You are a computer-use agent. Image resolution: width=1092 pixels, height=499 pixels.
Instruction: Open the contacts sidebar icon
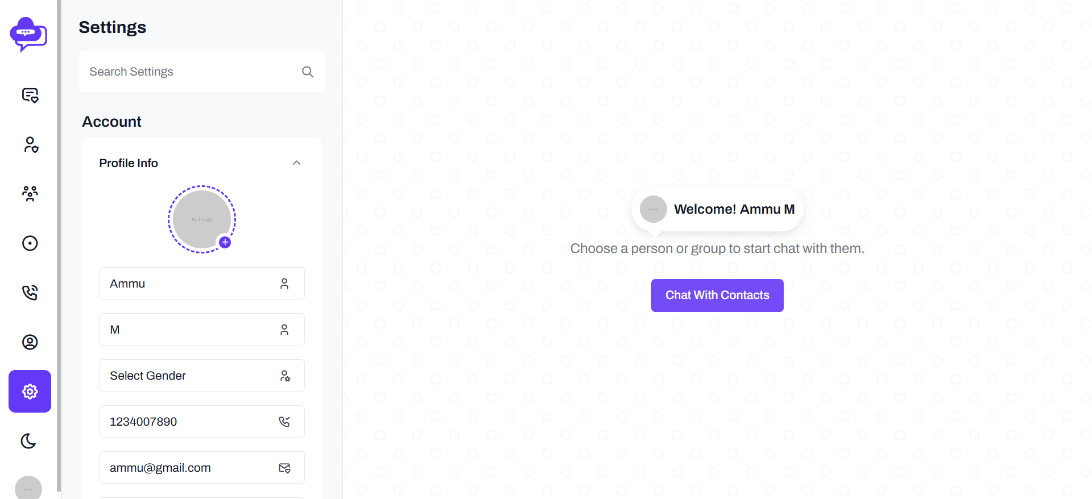[30, 144]
